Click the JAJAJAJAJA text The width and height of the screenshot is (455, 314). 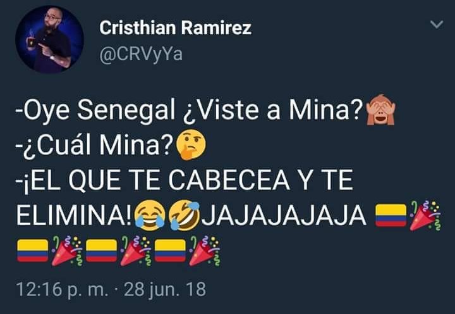(x=284, y=216)
